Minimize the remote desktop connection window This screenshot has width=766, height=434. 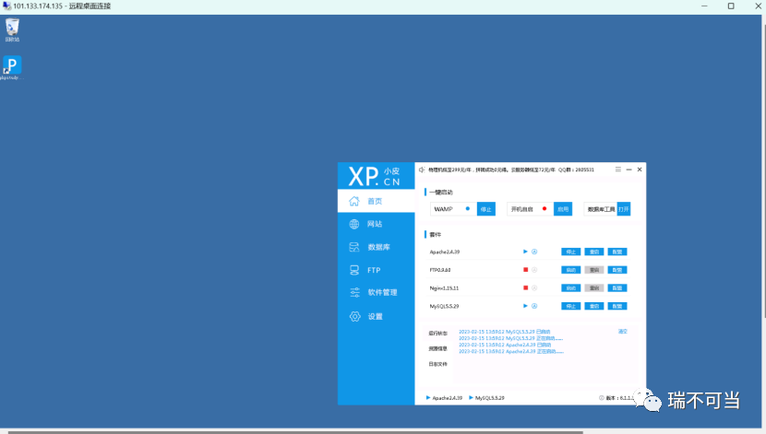coord(704,6)
